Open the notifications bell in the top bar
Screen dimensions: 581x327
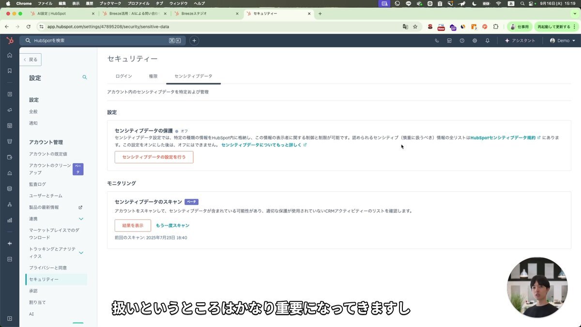(x=488, y=41)
